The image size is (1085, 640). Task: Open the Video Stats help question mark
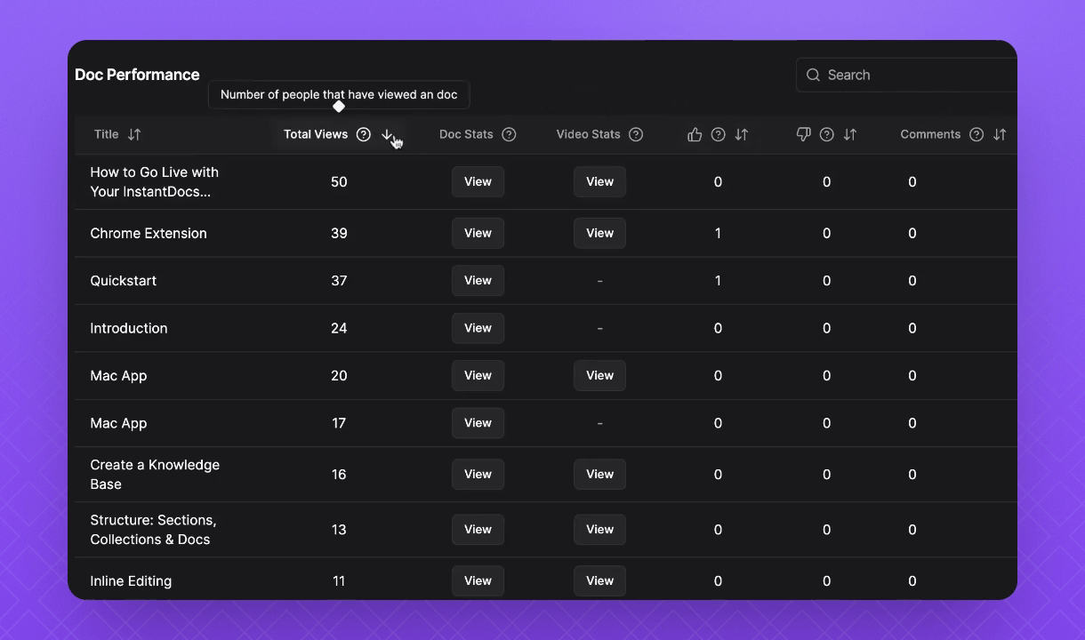tap(636, 134)
